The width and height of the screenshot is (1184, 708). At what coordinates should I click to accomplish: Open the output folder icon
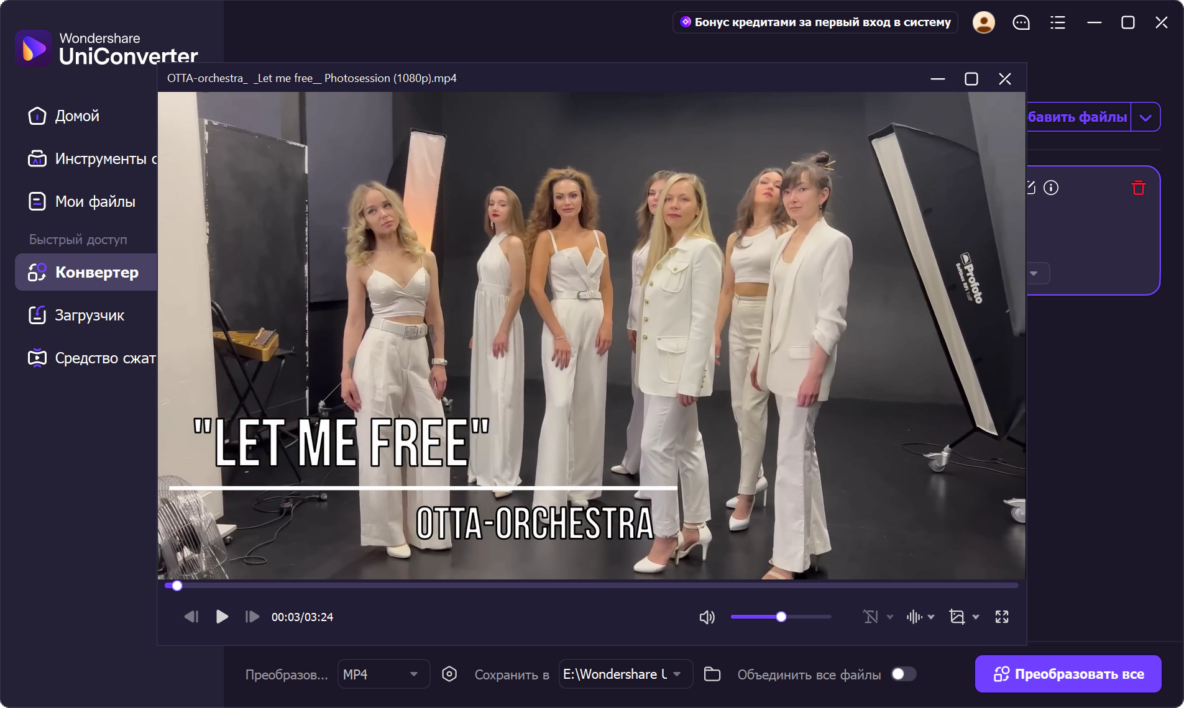click(x=712, y=674)
